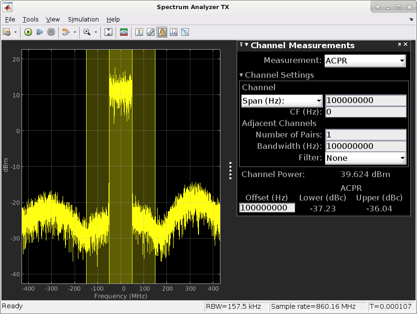The height and width of the screenshot is (314, 417).
Task: Toggle the Distortion Measurements toolbar button
Action: click(x=174, y=32)
